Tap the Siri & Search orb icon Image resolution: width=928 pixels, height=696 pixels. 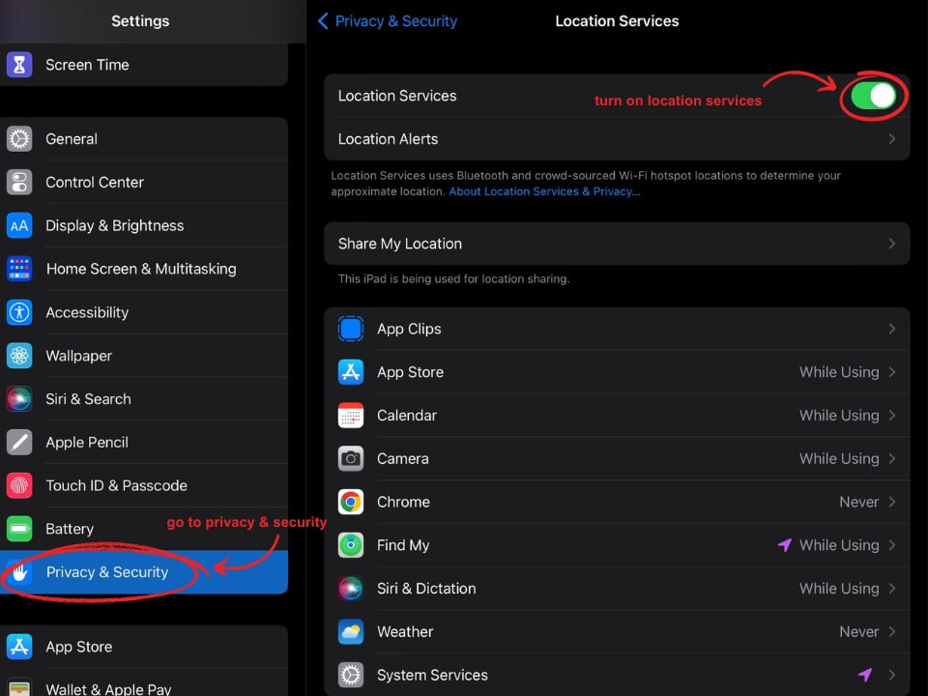click(19, 399)
